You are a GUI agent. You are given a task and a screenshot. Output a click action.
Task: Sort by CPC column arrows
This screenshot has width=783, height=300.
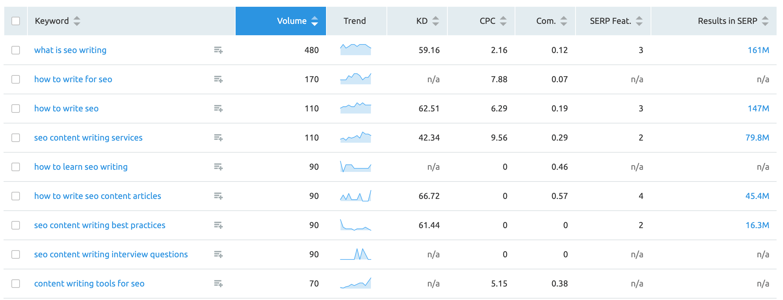click(503, 21)
